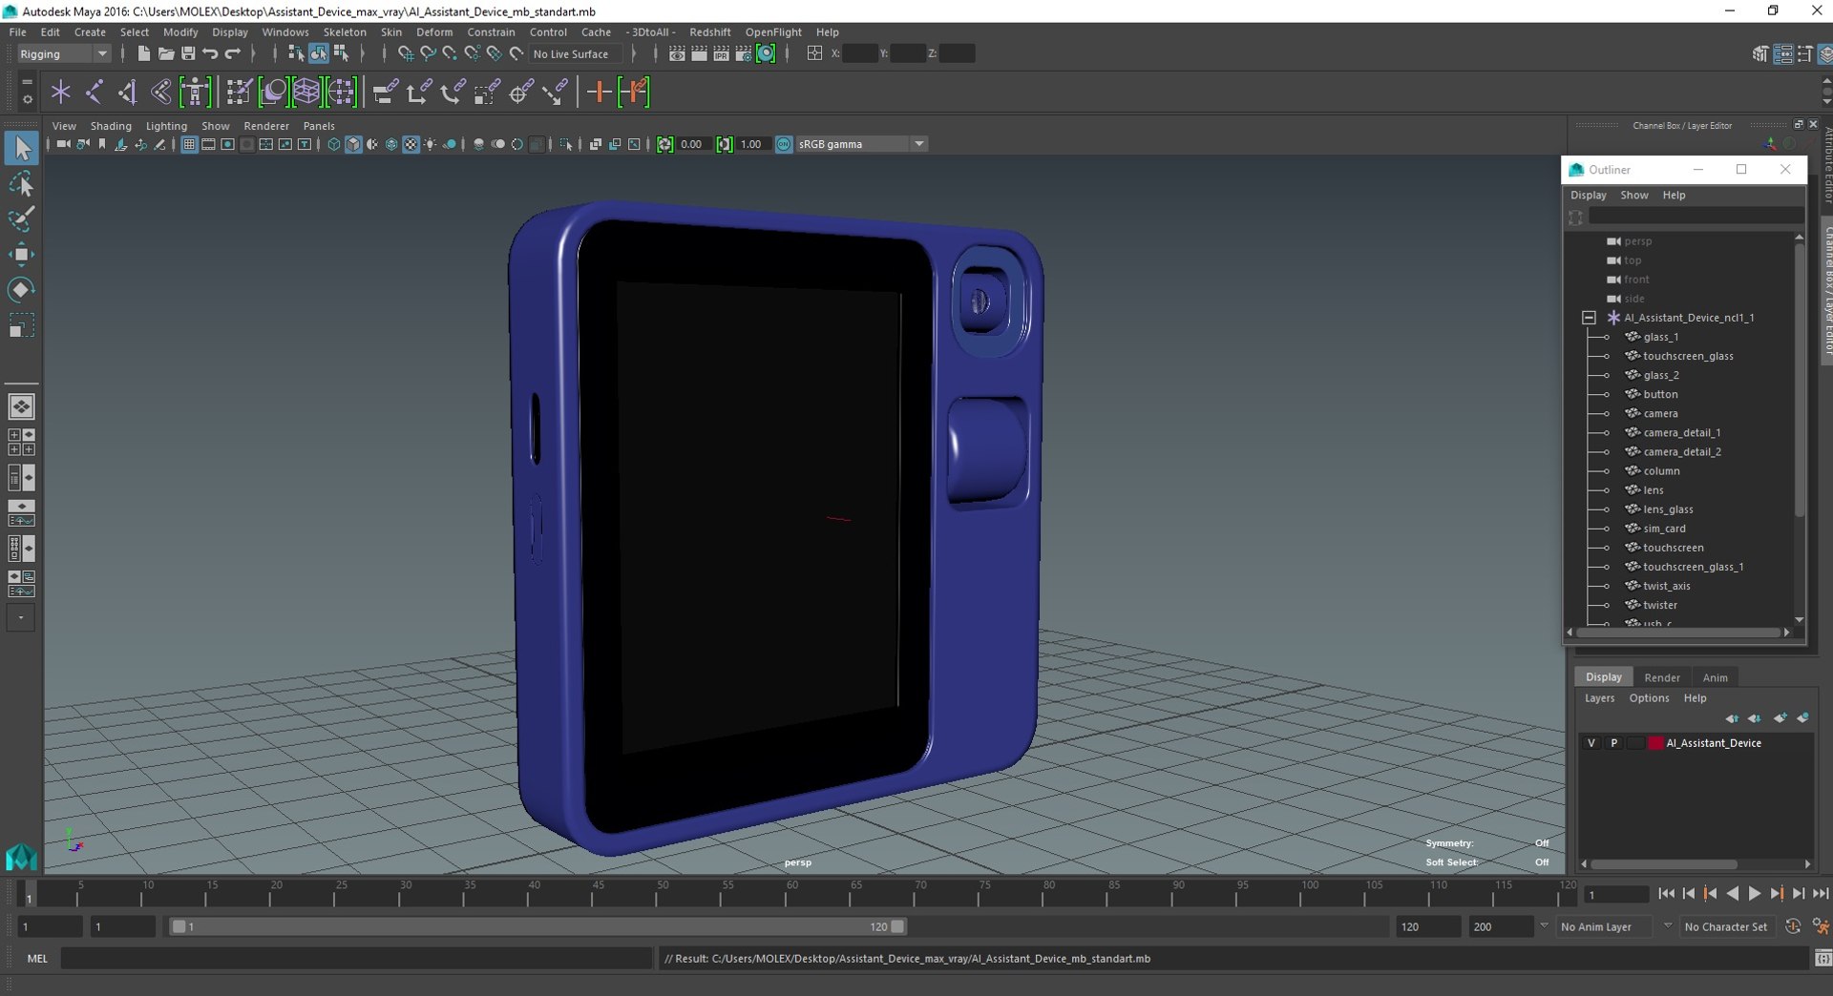Open the Outliner Display menu

[1589, 195]
